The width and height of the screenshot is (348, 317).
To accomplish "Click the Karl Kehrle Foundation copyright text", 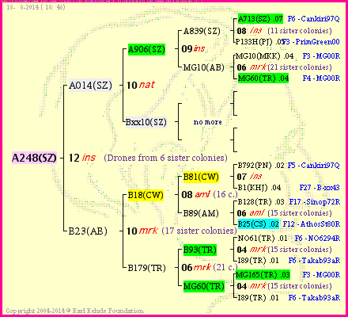I will tap(75, 311).
